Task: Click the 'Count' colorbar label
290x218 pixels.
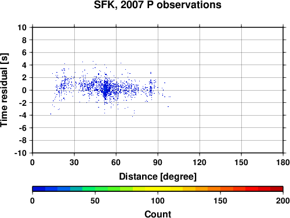Action: 158,214
